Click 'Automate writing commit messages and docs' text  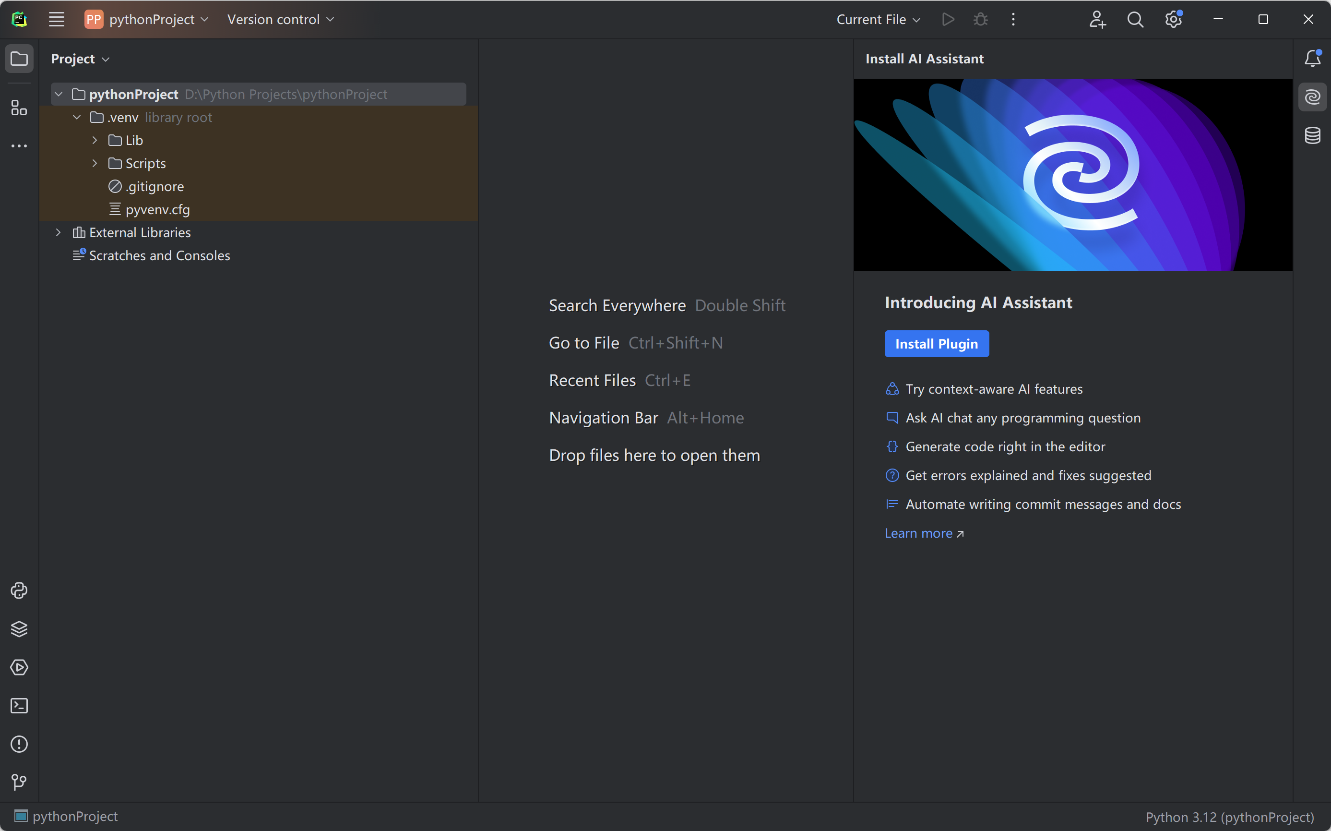(x=1043, y=505)
